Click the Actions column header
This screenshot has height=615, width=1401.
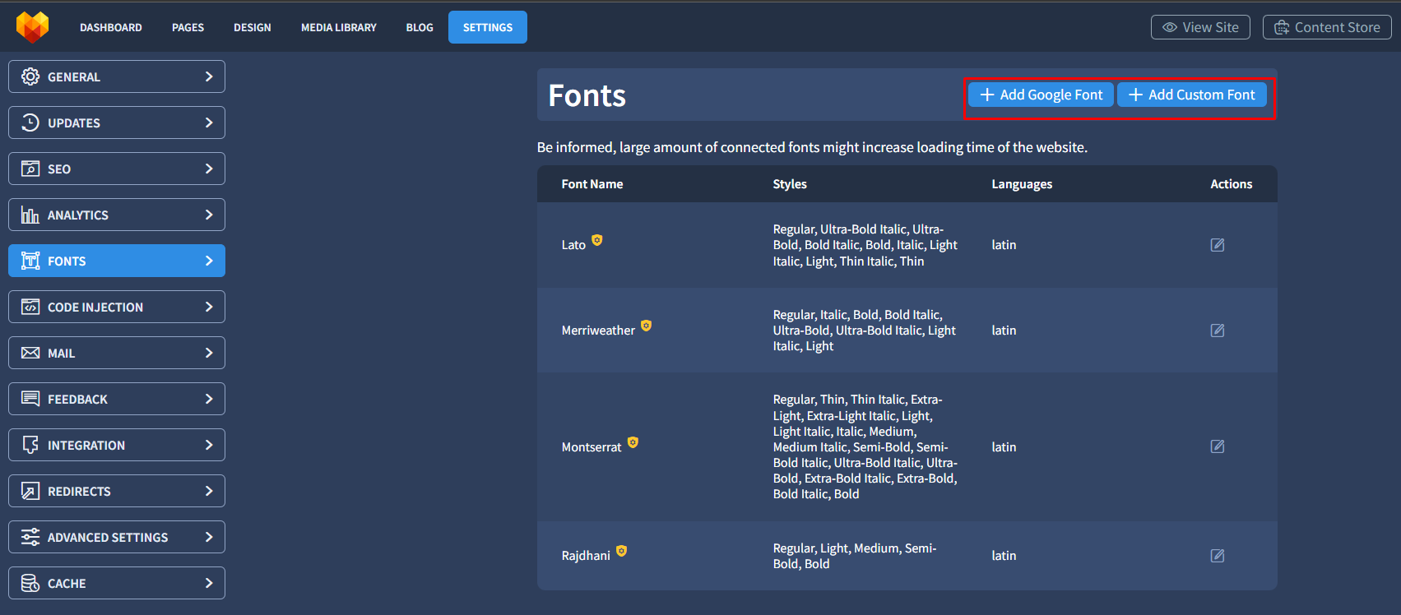tap(1232, 184)
